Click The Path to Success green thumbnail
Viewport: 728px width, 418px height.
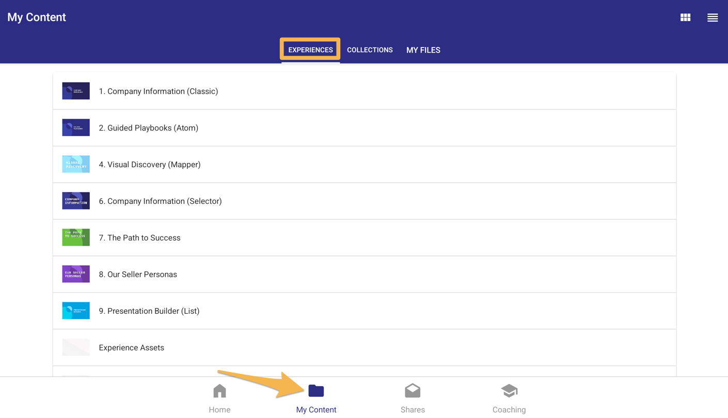pyautogui.click(x=76, y=238)
